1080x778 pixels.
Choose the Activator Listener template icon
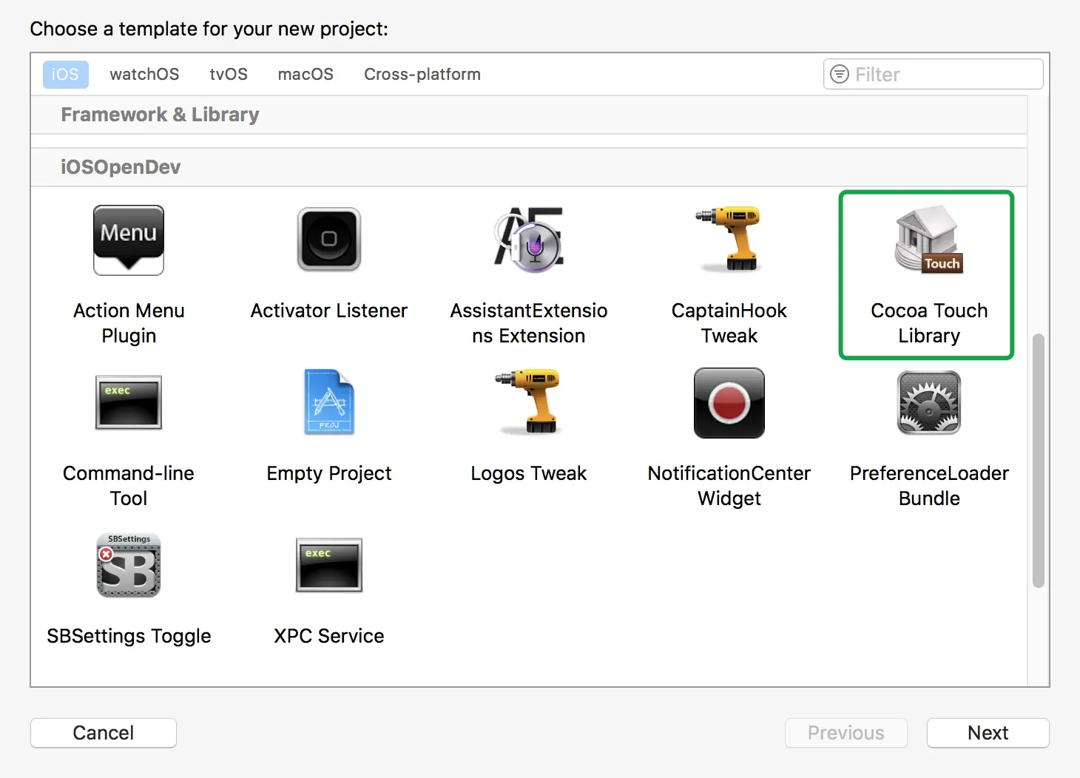[x=329, y=239]
